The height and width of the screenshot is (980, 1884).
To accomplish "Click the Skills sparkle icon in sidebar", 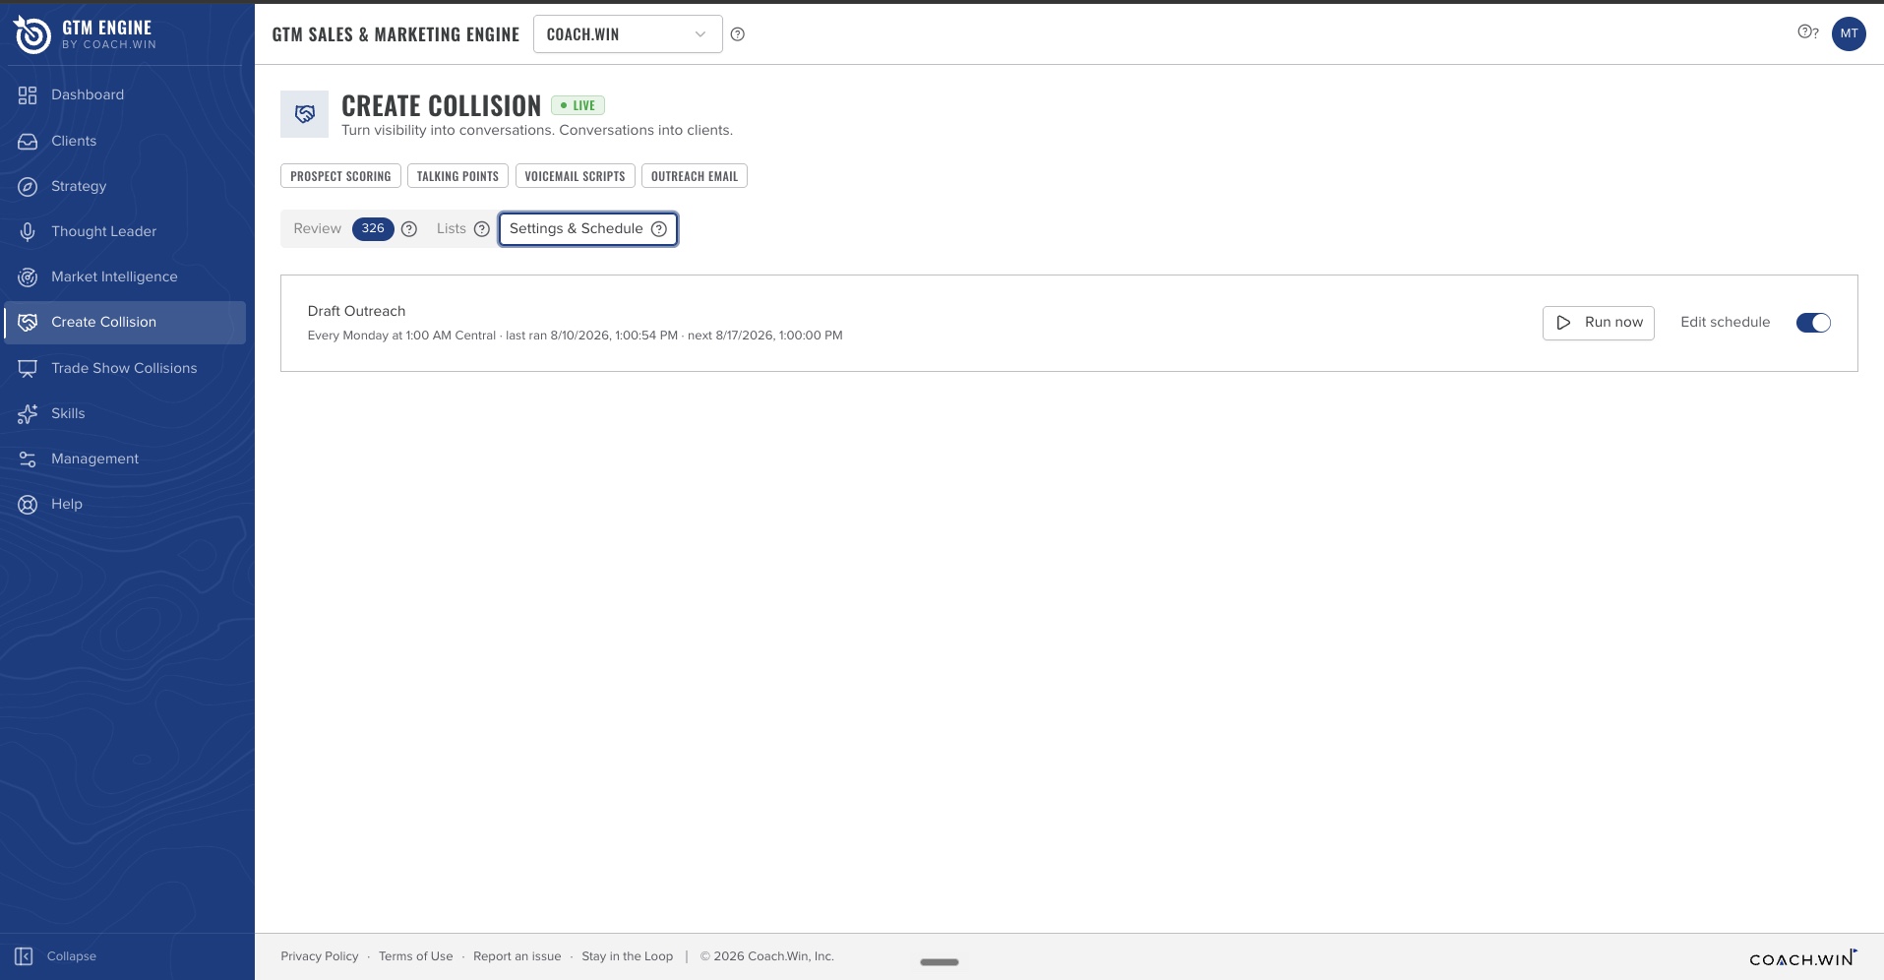I will [x=28, y=414].
